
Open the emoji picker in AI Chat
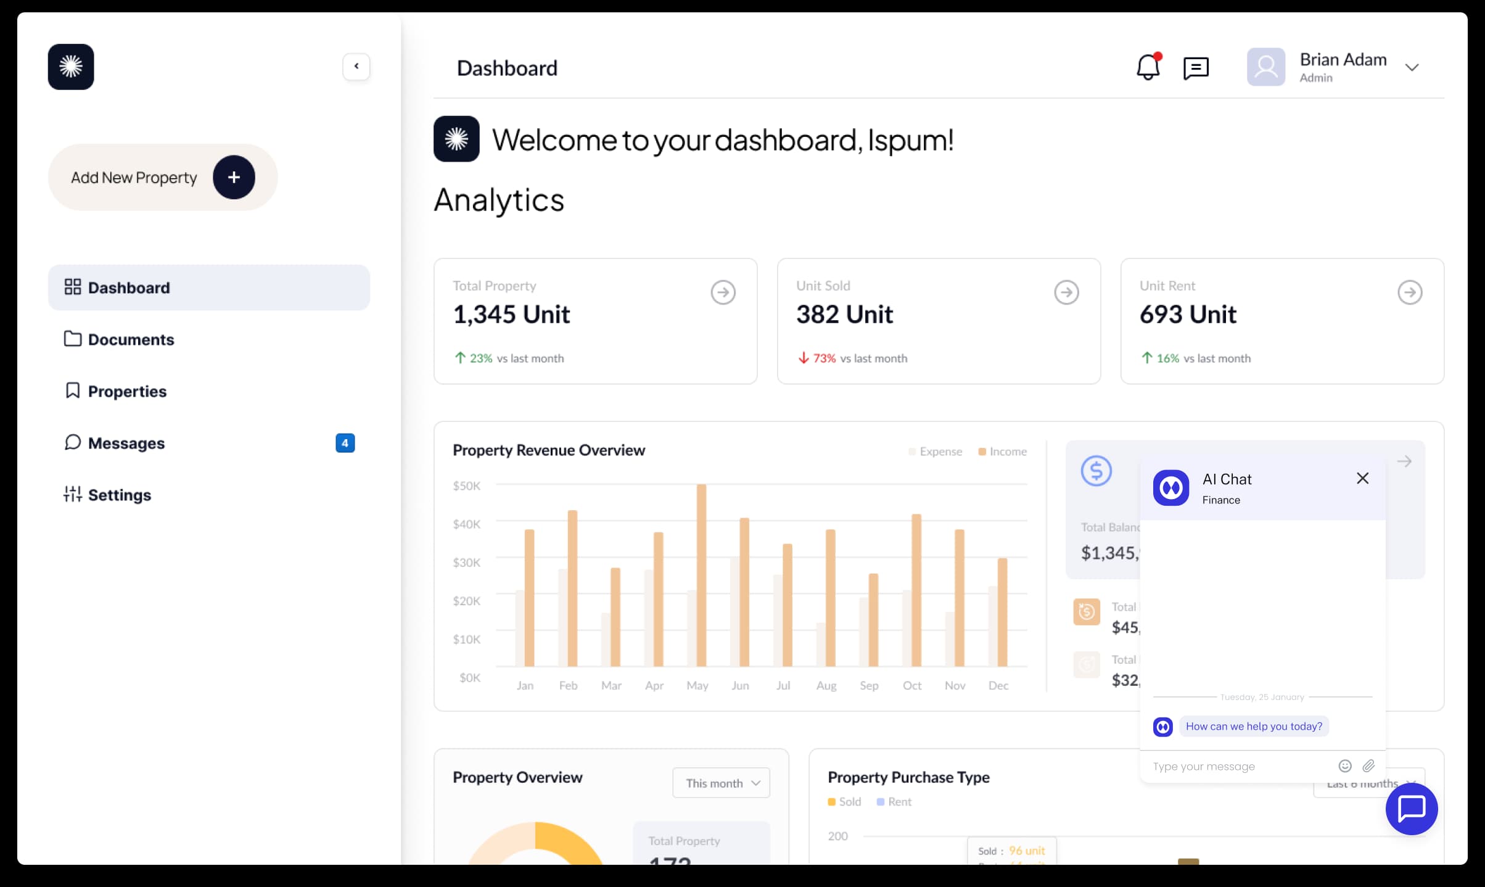[x=1345, y=765]
